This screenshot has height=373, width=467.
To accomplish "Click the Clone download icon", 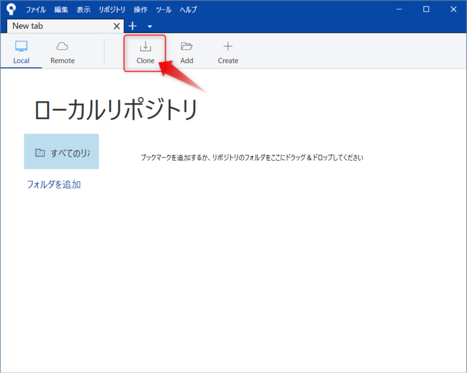I will tap(145, 47).
